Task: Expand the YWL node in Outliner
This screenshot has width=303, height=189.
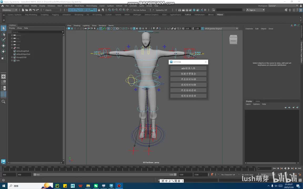Action: tap(12, 48)
